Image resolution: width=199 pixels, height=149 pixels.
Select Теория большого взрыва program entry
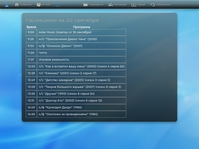click(x=81, y=87)
